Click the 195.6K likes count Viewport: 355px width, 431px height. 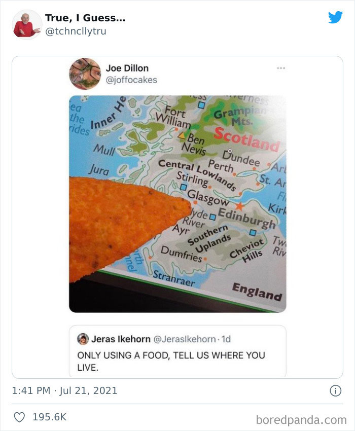(50, 417)
